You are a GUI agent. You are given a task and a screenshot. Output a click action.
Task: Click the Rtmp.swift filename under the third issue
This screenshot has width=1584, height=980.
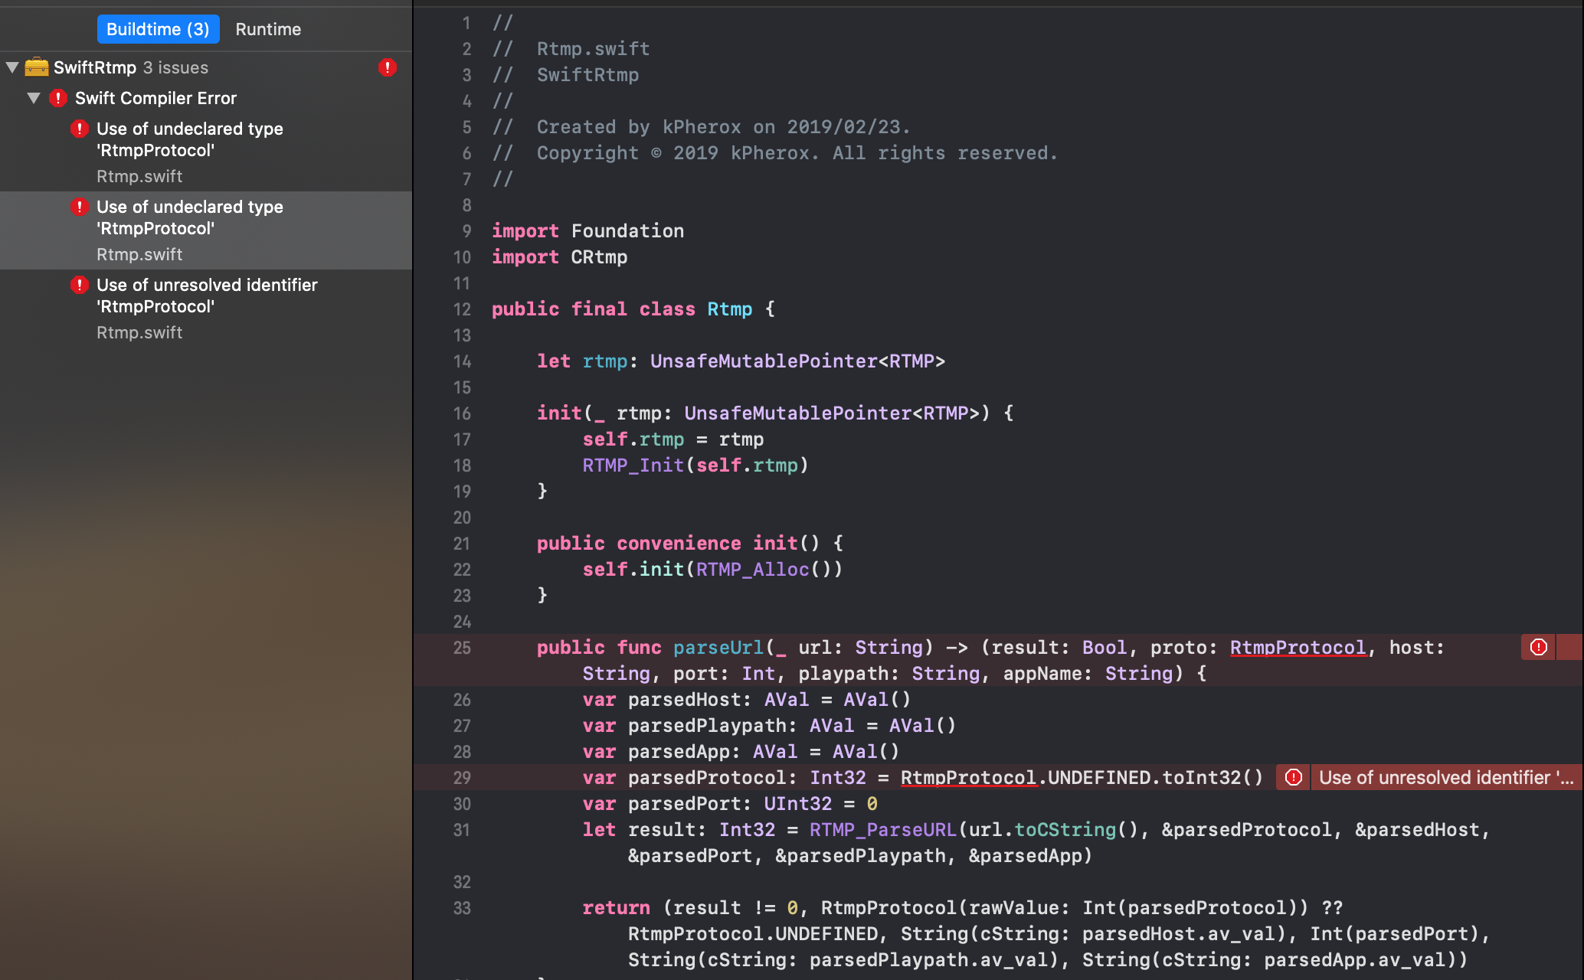pos(139,332)
